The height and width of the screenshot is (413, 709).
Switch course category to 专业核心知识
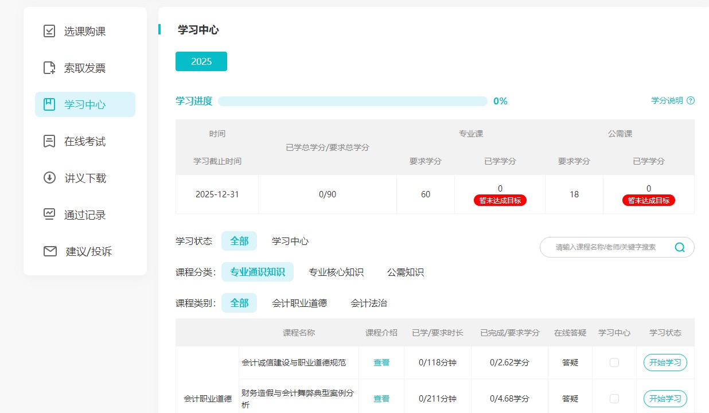336,272
